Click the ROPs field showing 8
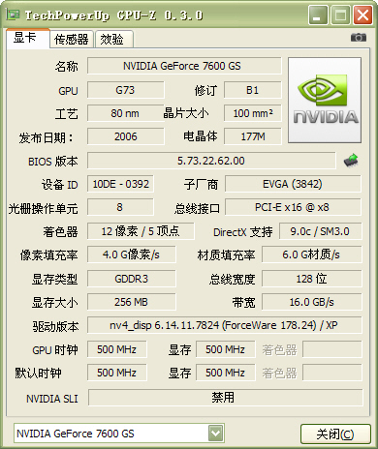 120,207
